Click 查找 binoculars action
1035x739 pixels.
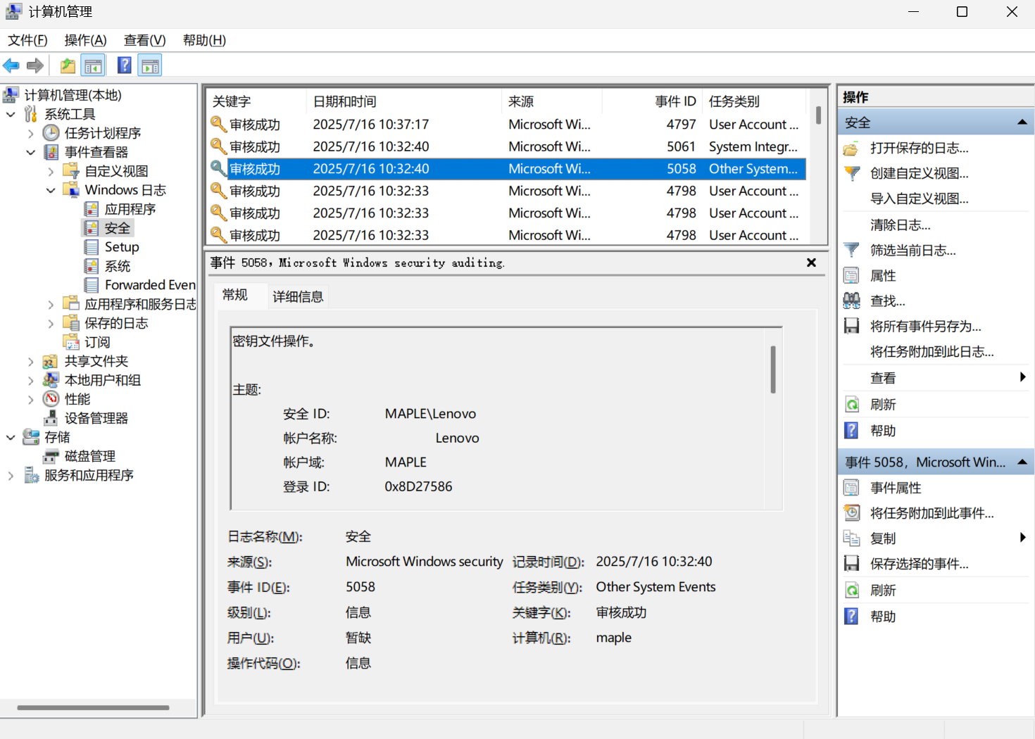(887, 301)
